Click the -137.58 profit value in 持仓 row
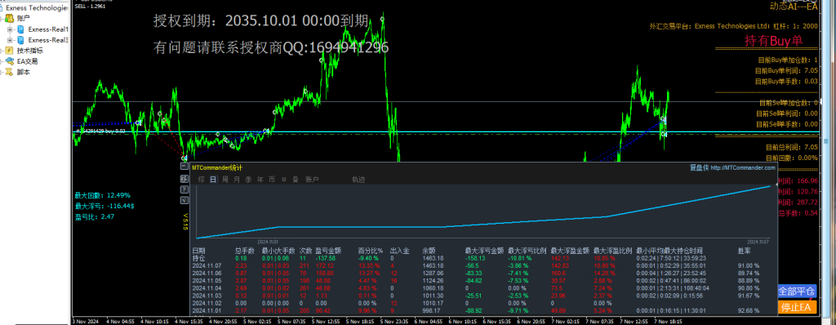Screen dimensions: 836x325 [325, 258]
